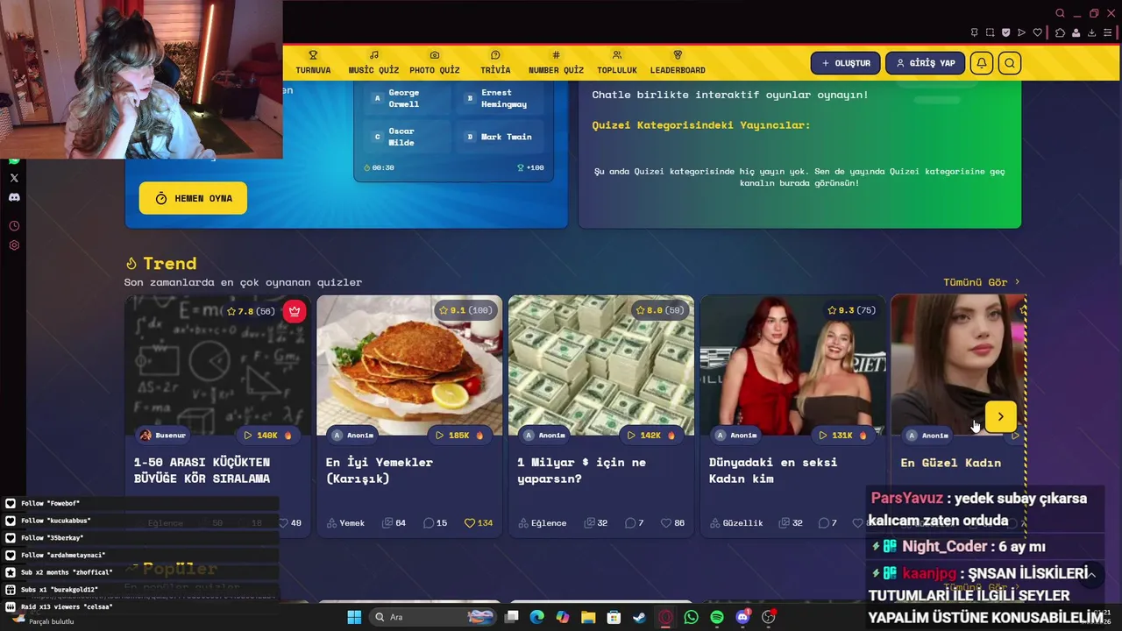Advance the Trend carousel with the yellow arrow

click(x=1000, y=417)
